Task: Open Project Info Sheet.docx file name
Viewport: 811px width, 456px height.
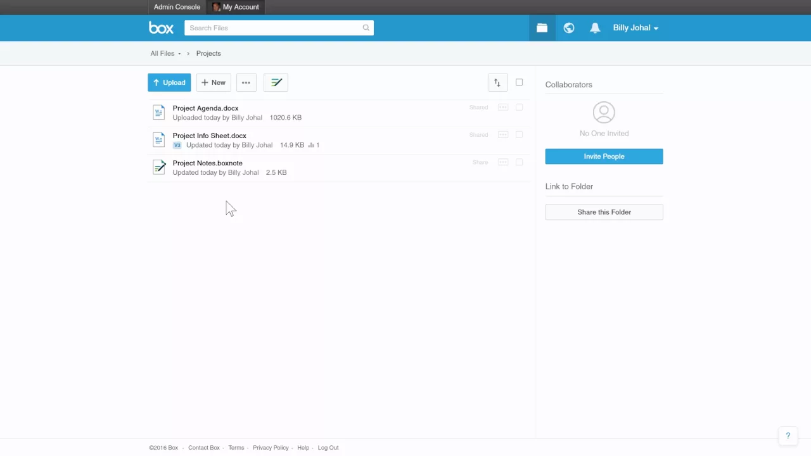Action: 209,136
